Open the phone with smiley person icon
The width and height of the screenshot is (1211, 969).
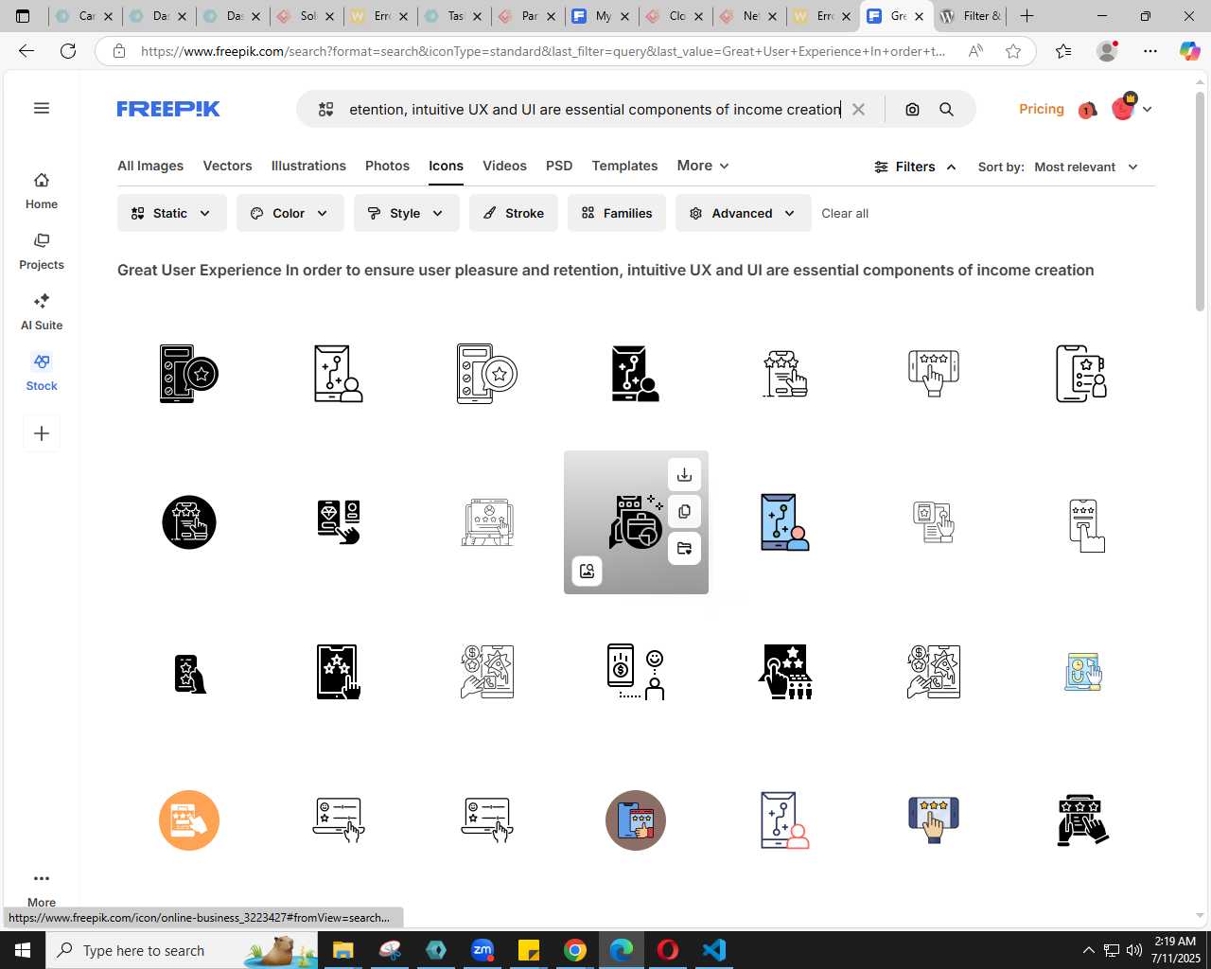(636, 672)
